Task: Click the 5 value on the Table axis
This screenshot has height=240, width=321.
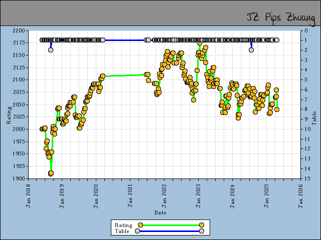Action: [x=306, y=79]
